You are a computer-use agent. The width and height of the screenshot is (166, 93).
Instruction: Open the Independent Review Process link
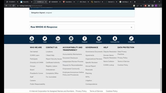pyautogui.click(x=73, y=61)
